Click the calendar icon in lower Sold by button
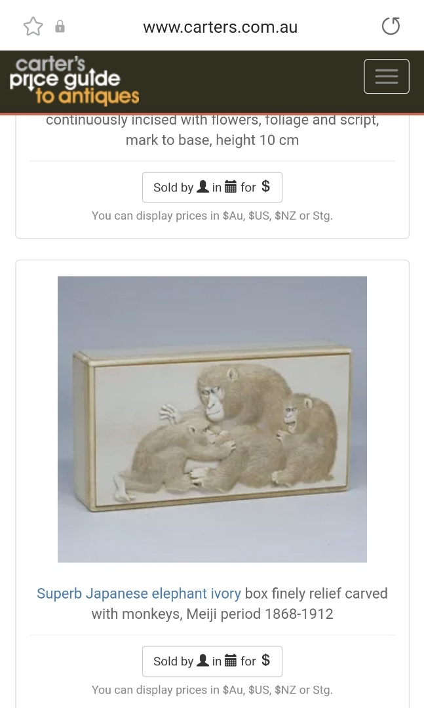 [230, 661]
